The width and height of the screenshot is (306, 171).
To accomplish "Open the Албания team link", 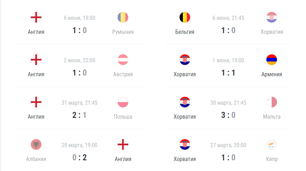I will tap(36, 159).
